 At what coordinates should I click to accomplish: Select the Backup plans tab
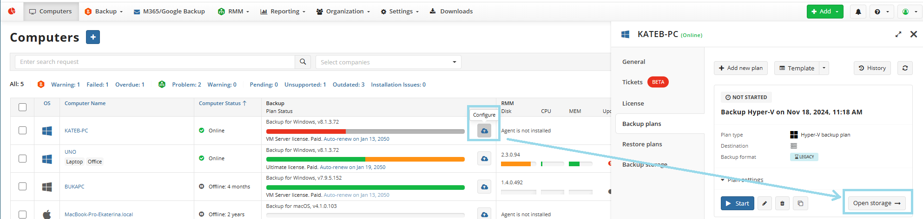click(660, 124)
